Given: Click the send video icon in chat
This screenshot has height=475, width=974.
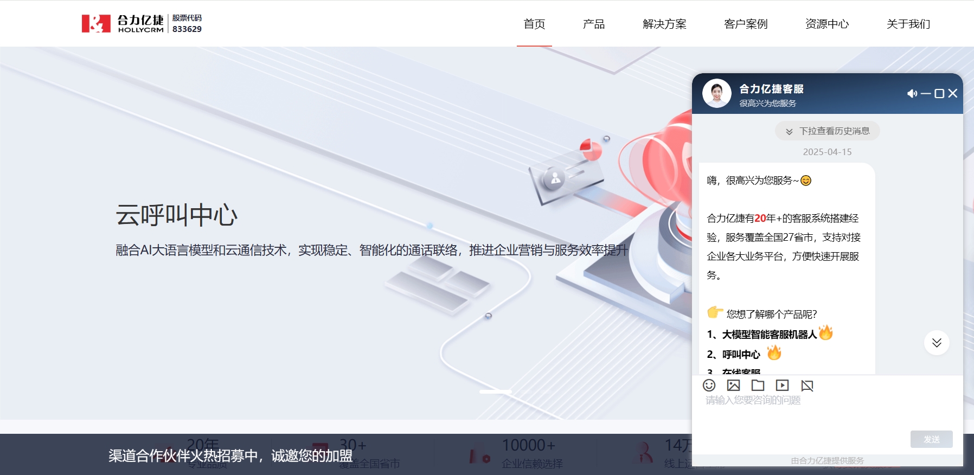Looking at the screenshot, I should (x=782, y=385).
